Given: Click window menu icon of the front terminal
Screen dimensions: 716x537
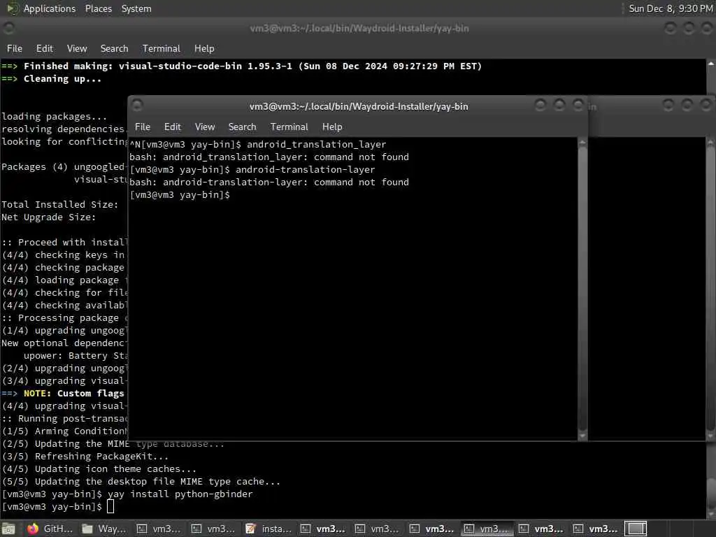Looking at the screenshot, I should point(137,106).
